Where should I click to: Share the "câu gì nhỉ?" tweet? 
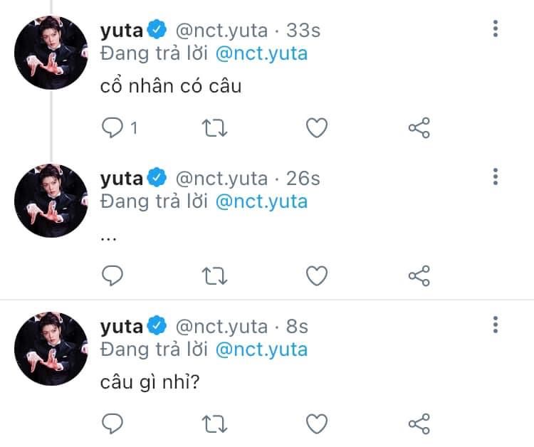click(419, 424)
